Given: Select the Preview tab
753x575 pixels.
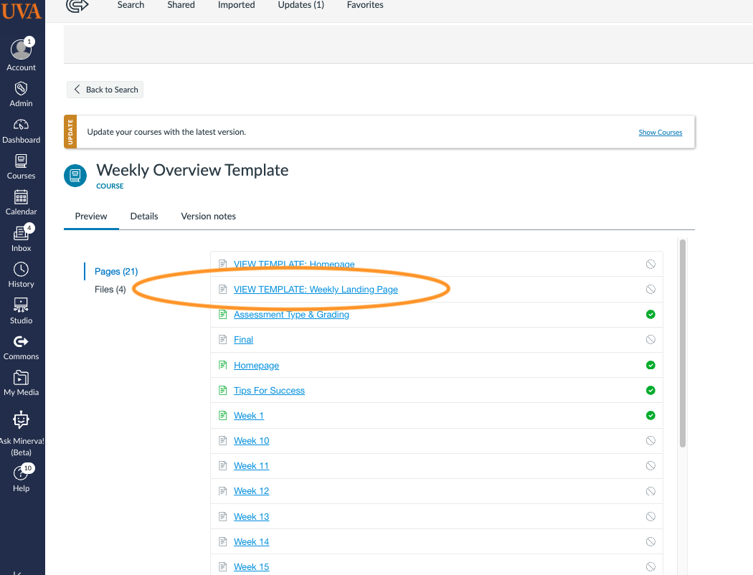Looking at the screenshot, I should tap(91, 217).
